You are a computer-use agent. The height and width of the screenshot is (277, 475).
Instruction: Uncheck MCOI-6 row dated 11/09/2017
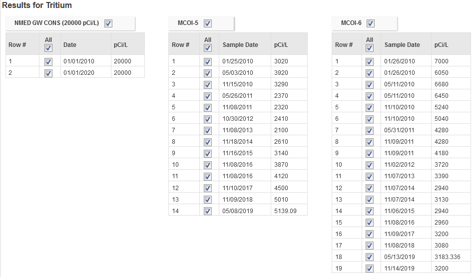(370, 234)
